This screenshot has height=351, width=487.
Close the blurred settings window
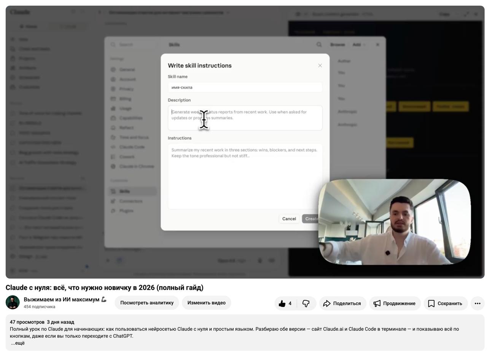click(377, 45)
